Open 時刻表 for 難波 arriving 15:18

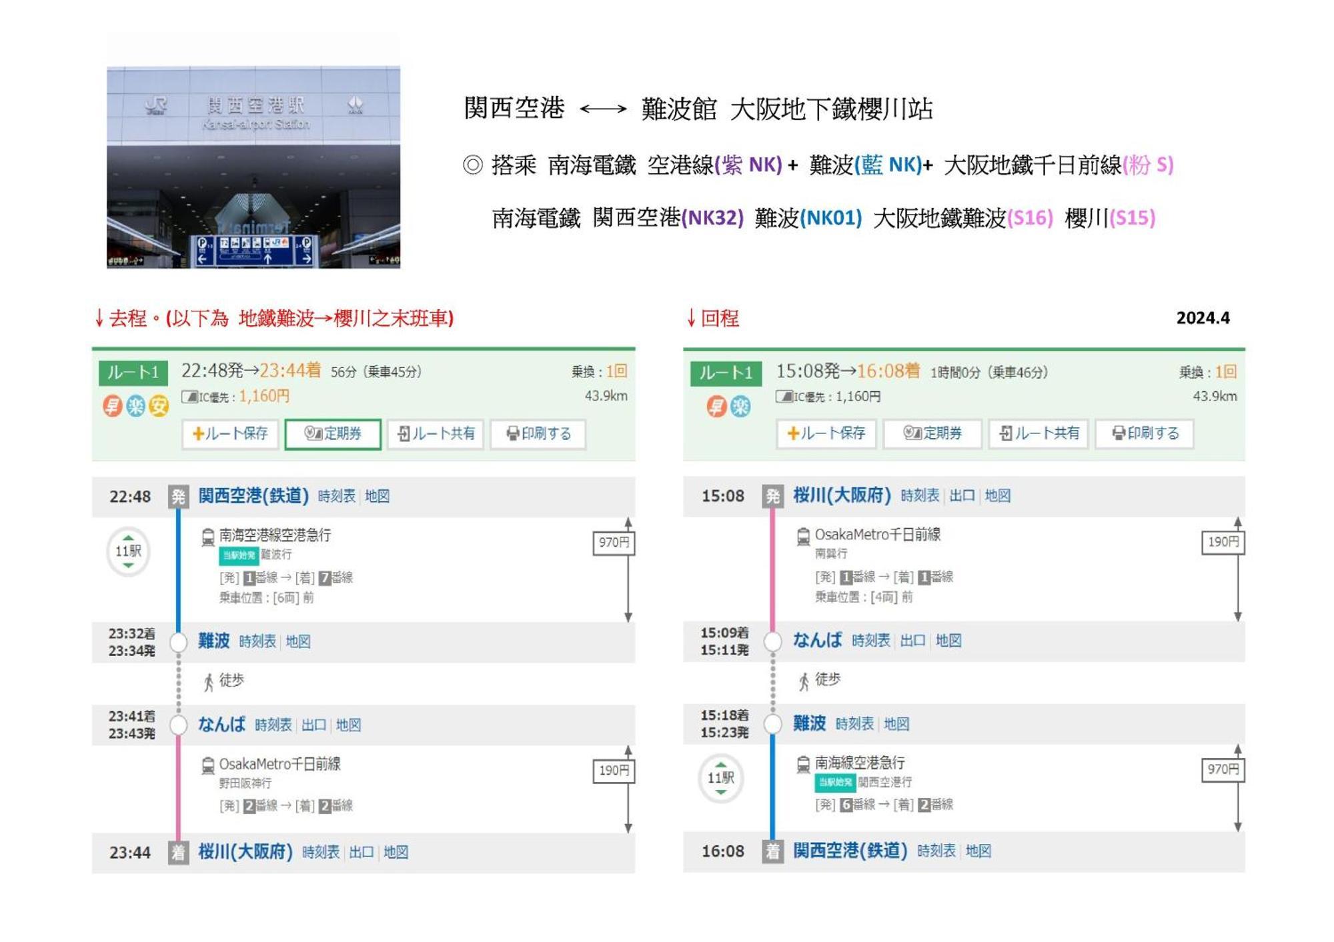pos(854,725)
